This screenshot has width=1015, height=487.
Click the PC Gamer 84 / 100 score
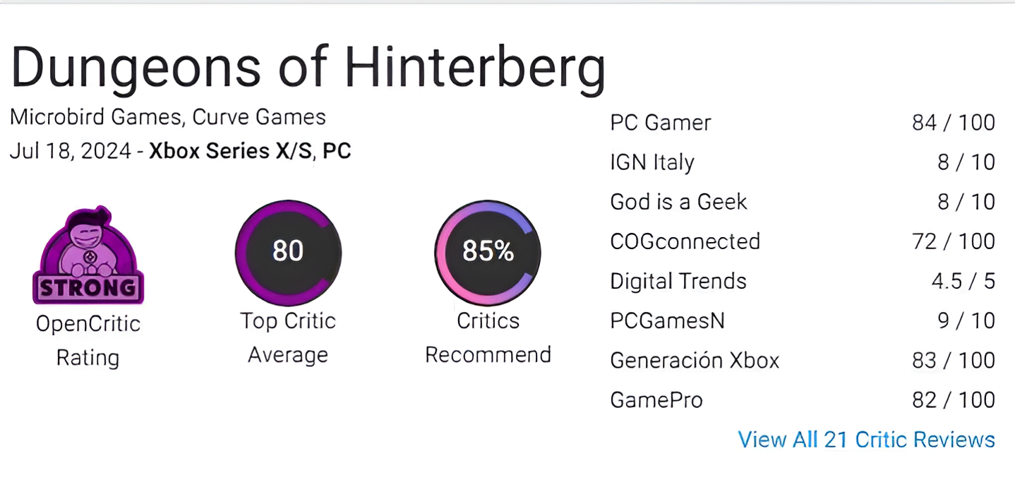pyautogui.click(x=954, y=123)
